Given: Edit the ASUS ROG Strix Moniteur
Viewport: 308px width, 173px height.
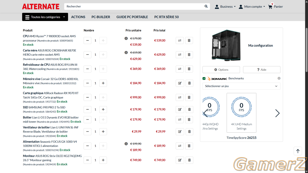Looking at the screenshot, I should coord(180,160).
